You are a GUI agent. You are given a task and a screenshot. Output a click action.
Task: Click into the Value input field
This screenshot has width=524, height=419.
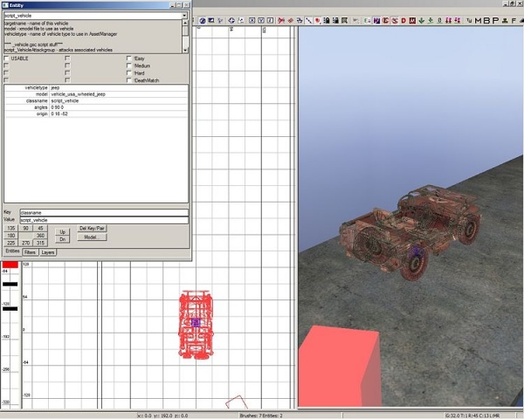coord(103,220)
